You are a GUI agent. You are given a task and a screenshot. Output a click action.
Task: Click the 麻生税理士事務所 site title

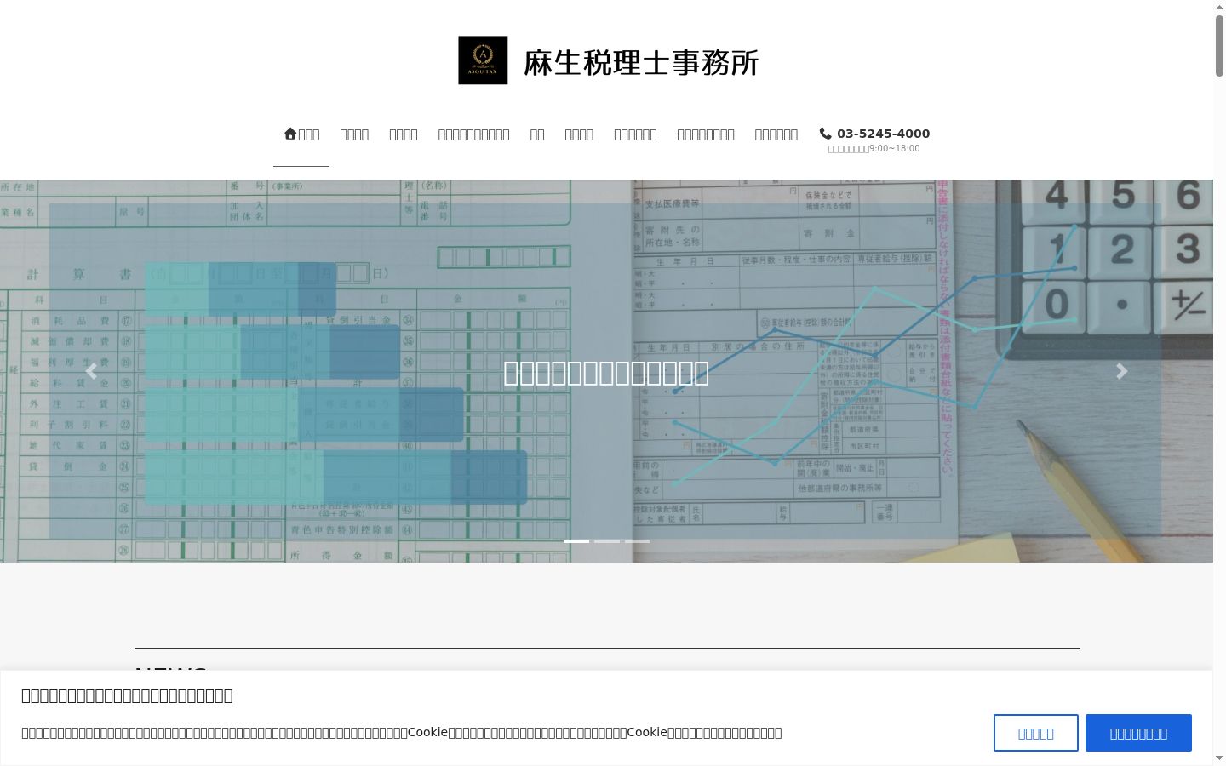click(641, 62)
